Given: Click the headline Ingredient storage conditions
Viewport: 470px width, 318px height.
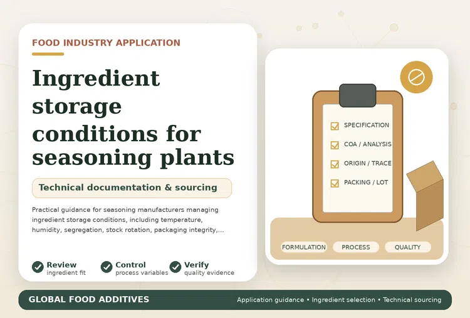Looking at the screenshot, I should (133, 118).
